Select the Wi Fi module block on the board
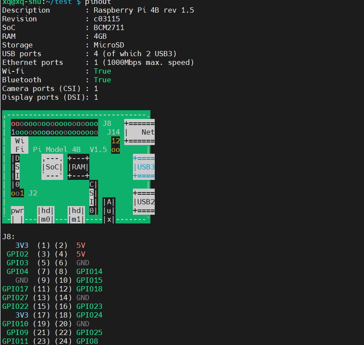Image resolution: width=364 pixels, height=345 pixels. coord(20,145)
